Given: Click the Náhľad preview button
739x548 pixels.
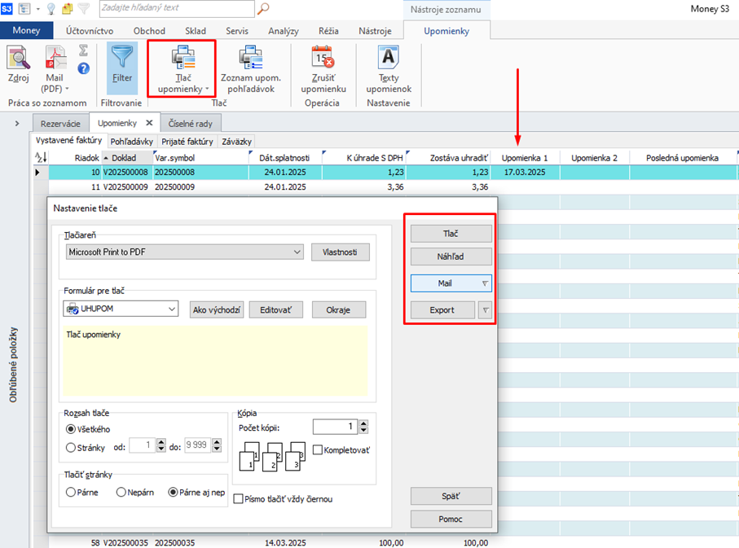Looking at the screenshot, I should tap(451, 256).
